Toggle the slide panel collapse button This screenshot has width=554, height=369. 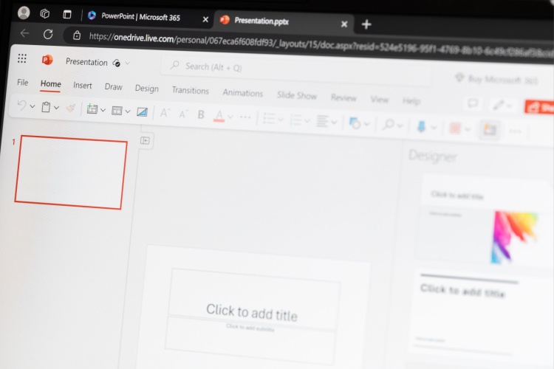click(x=146, y=140)
